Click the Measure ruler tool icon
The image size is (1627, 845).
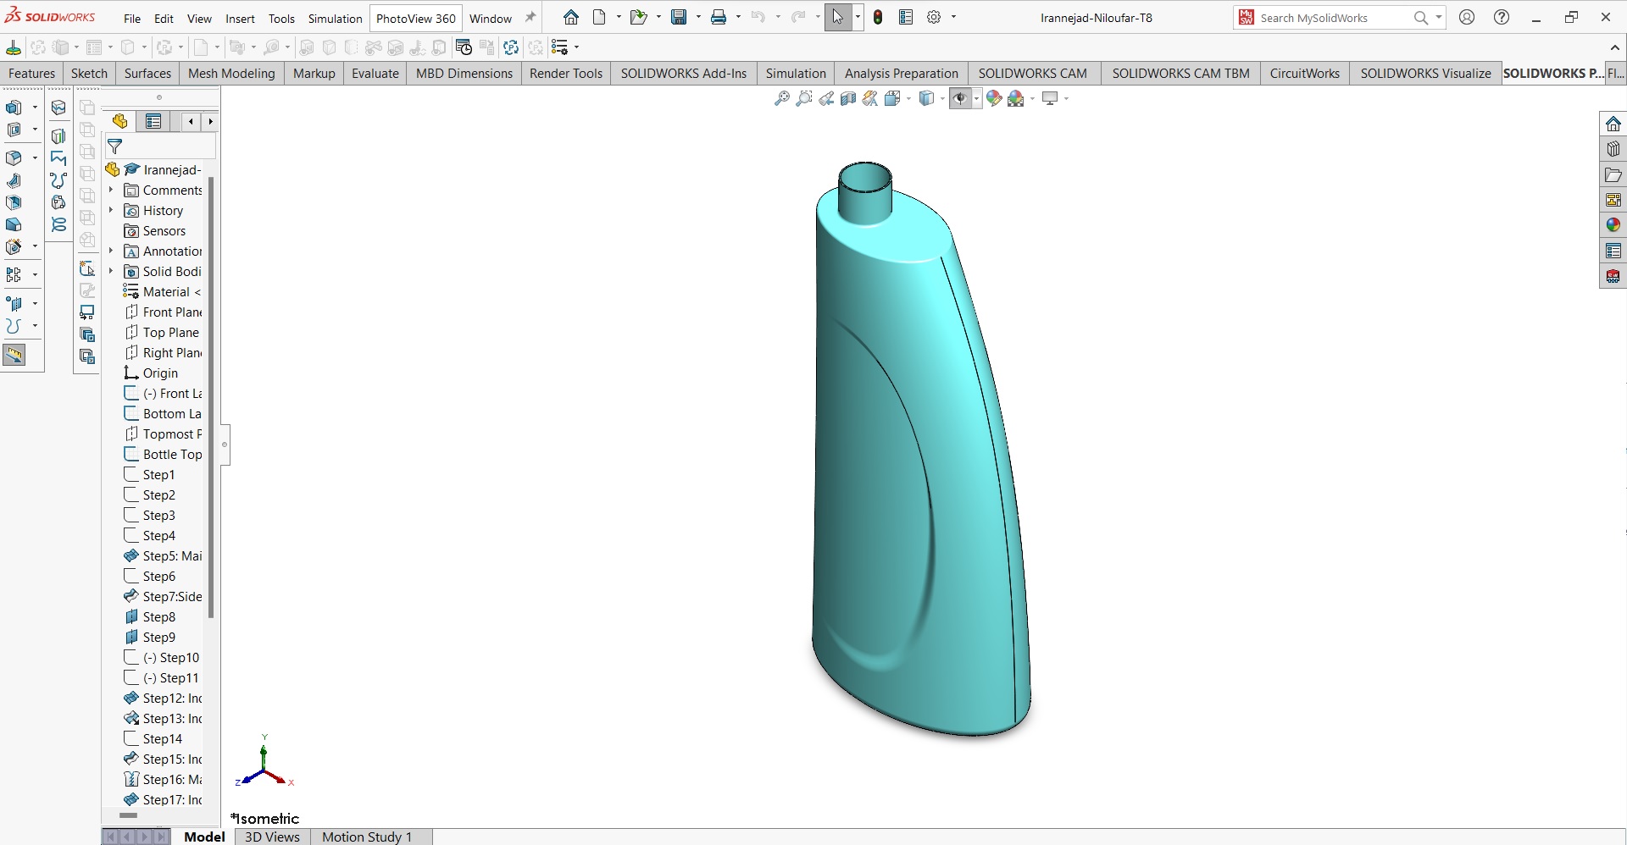(x=14, y=356)
